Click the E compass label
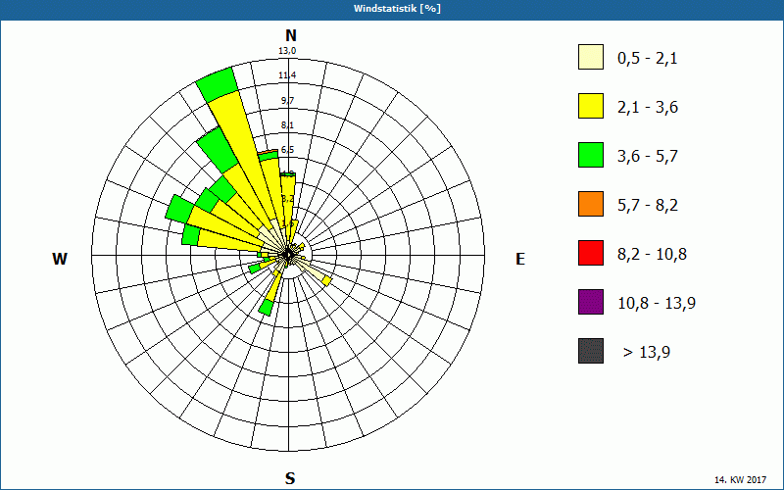 coord(520,259)
